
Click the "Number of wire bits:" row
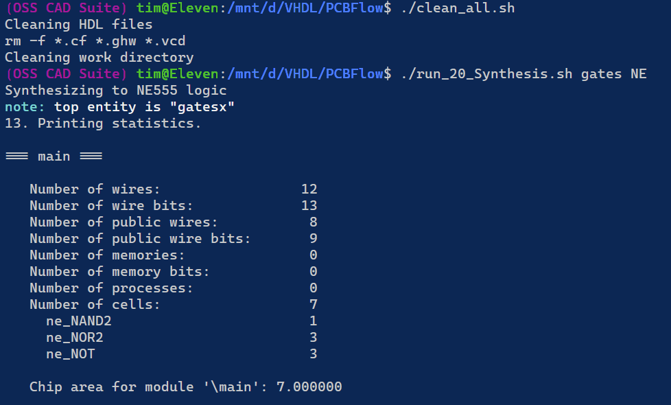pos(111,206)
